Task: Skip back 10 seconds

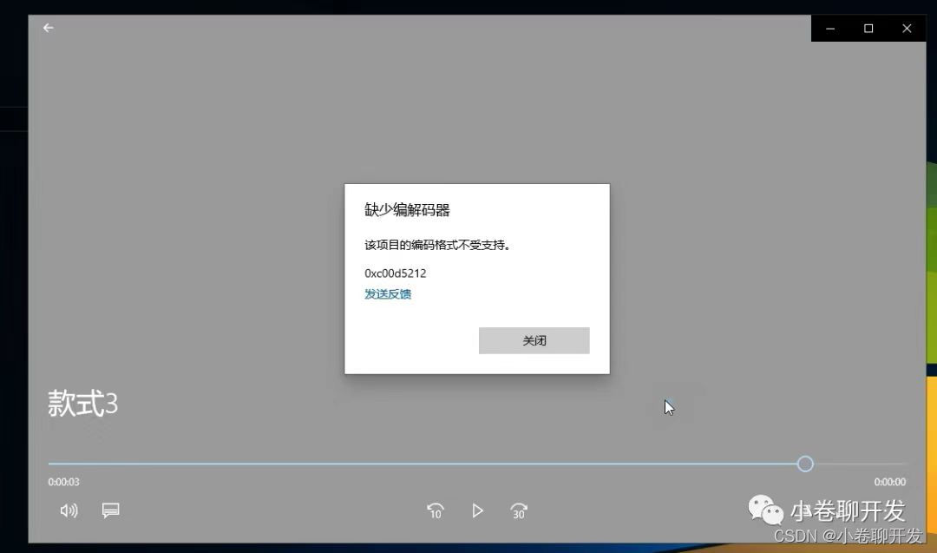Action: [x=436, y=511]
